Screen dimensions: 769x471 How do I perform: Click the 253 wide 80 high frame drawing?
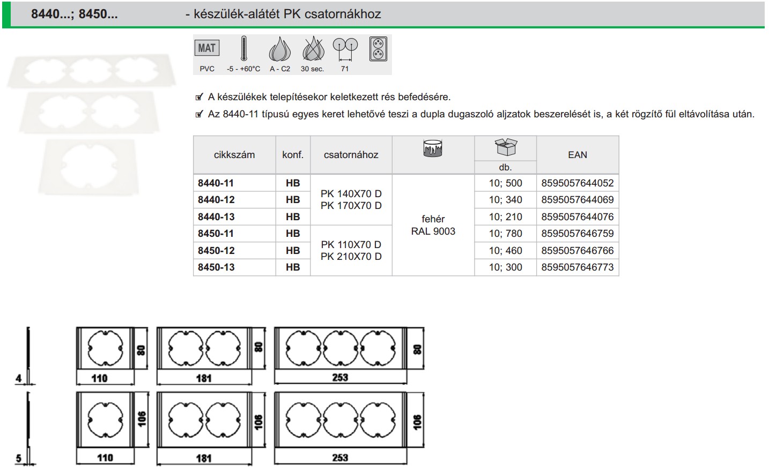click(340, 348)
